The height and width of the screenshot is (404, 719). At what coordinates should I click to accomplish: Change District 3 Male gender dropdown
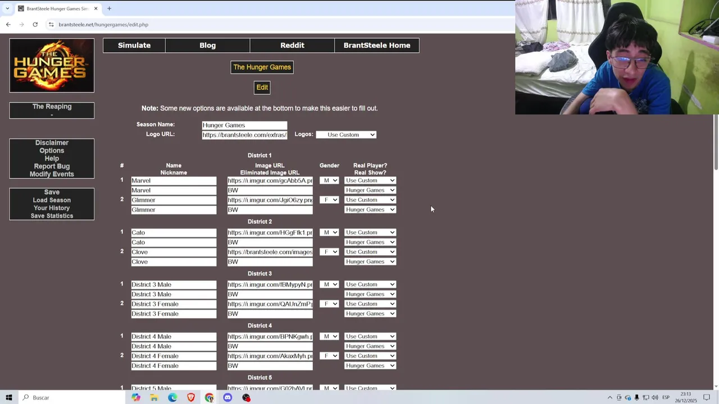pos(329,284)
